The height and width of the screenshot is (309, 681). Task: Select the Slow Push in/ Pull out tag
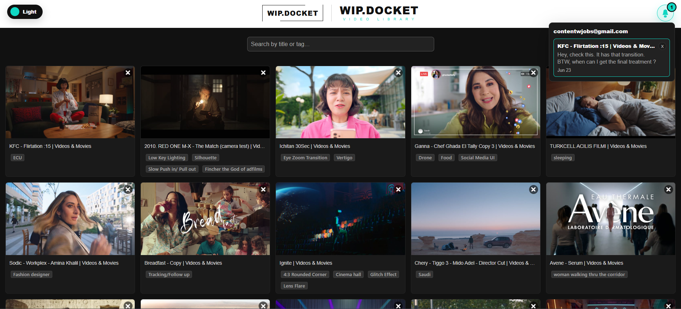pos(172,169)
